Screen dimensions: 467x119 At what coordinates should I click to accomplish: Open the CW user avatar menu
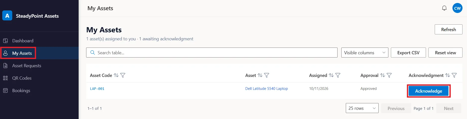point(457,8)
